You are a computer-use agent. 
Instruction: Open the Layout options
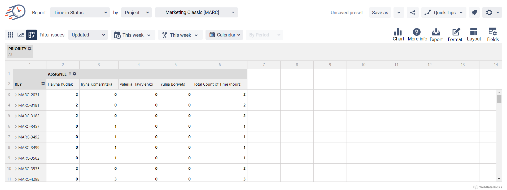point(474,35)
